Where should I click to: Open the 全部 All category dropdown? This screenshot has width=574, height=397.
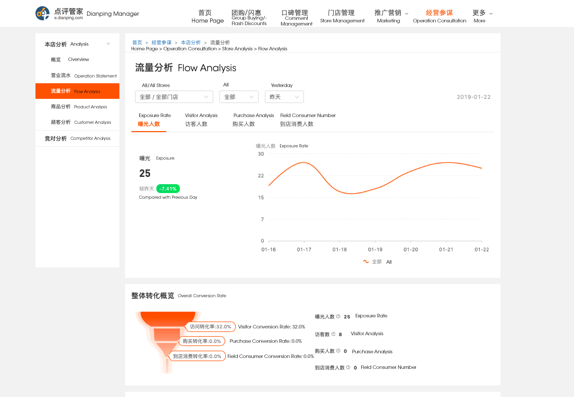coord(239,97)
